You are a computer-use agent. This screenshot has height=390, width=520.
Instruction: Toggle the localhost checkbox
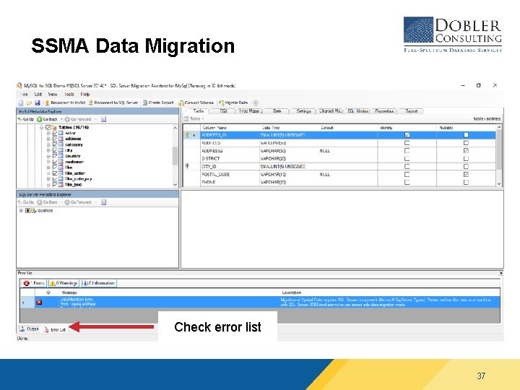(28, 211)
